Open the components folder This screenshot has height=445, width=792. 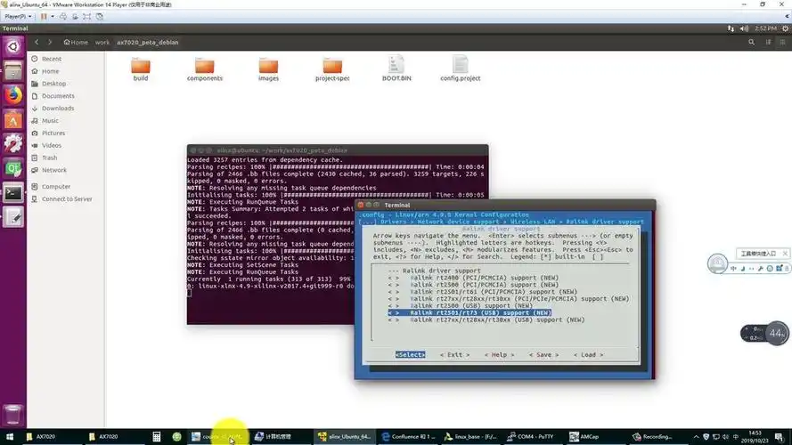[x=205, y=69]
